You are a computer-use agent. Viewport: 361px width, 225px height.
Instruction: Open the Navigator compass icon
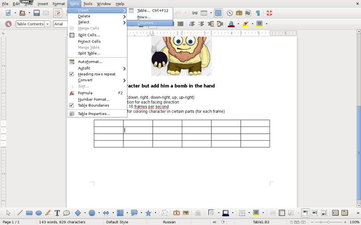[x=230, y=13]
